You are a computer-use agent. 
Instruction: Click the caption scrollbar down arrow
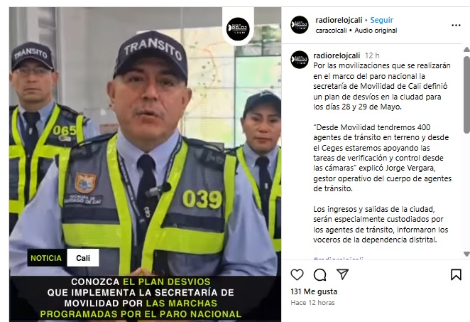click(x=466, y=254)
